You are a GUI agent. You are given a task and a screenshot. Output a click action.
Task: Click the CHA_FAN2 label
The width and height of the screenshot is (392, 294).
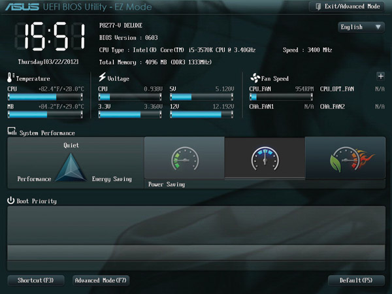333,106
